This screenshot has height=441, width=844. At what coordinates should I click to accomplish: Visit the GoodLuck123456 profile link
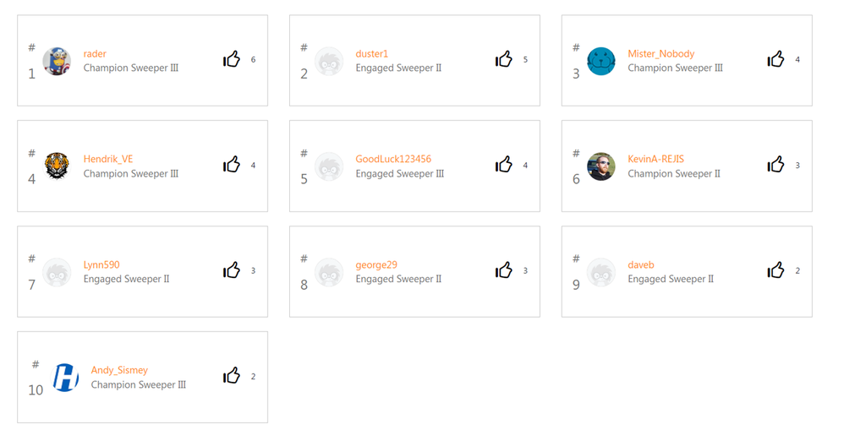tap(393, 160)
